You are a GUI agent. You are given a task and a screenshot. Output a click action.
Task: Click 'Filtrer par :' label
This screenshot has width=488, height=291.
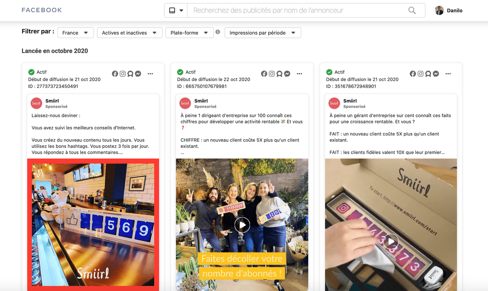(x=38, y=31)
